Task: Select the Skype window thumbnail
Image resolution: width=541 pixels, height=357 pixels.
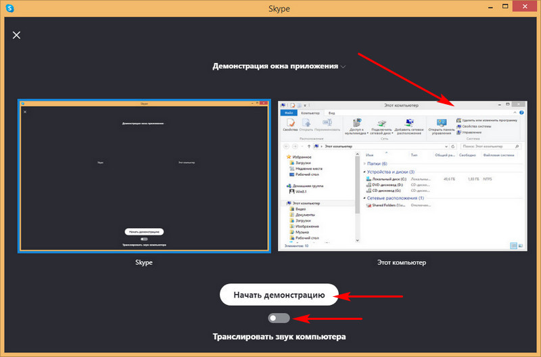Action: (x=144, y=176)
